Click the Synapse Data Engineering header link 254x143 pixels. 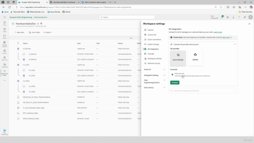(x=21, y=17)
